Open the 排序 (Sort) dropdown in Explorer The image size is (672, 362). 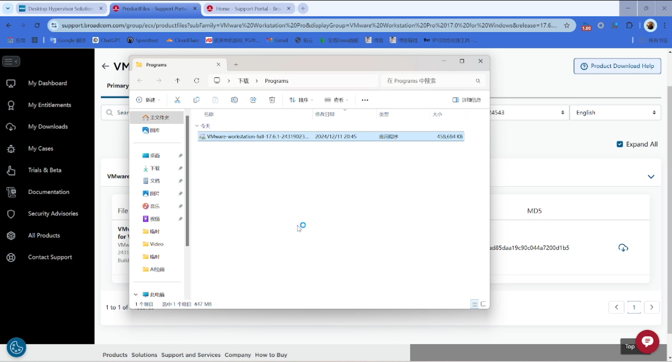(301, 100)
